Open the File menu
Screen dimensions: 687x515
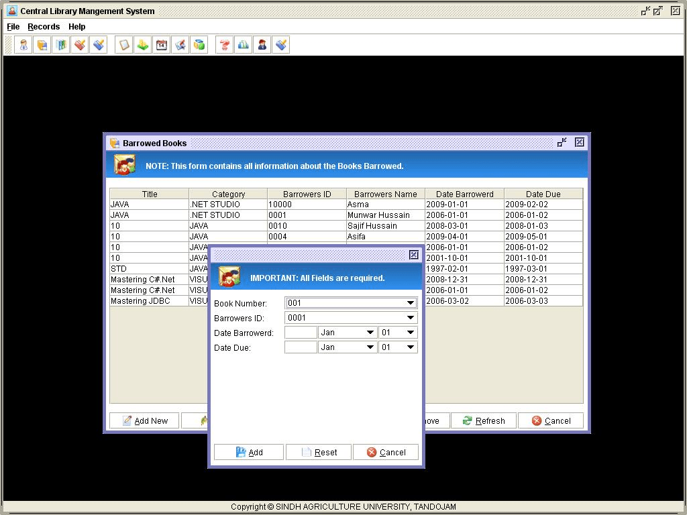pos(13,27)
